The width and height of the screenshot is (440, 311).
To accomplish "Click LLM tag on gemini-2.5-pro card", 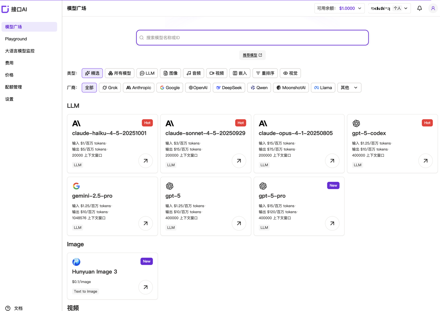I will pos(78,228).
